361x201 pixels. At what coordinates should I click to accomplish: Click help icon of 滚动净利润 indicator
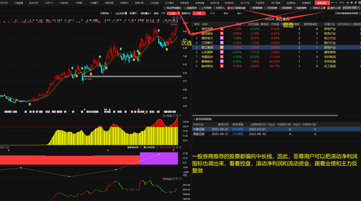(x=177, y=147)
